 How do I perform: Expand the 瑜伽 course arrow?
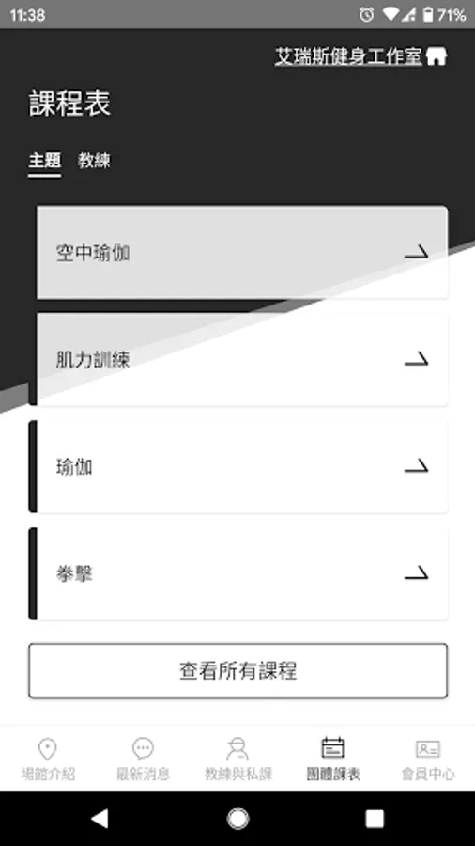[x=416, y=466]
